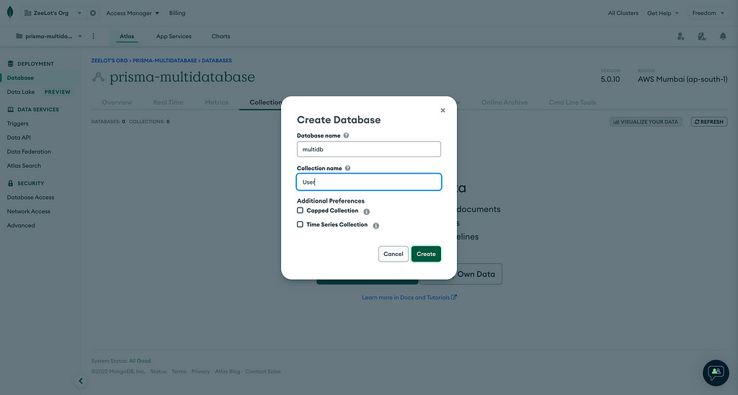Click PRISMA-MULTIDATABASE breadcrumb

pyautogui.click(x=165, y=61)
